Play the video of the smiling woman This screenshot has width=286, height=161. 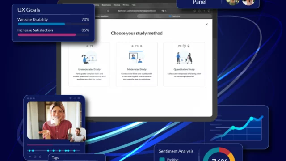(53, 122)
